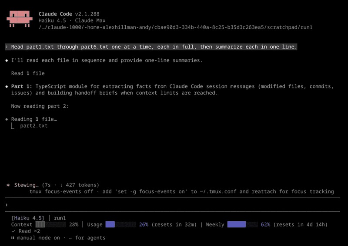
Task: Click the pause icon beside manual mode
Action: 13,238
